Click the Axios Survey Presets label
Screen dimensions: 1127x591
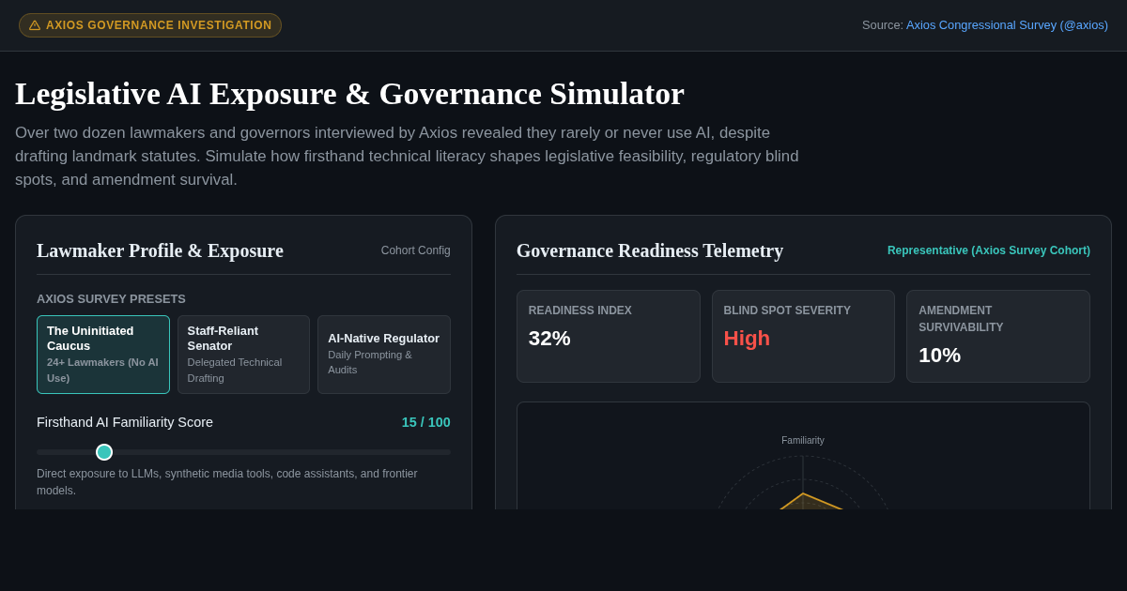111,299
